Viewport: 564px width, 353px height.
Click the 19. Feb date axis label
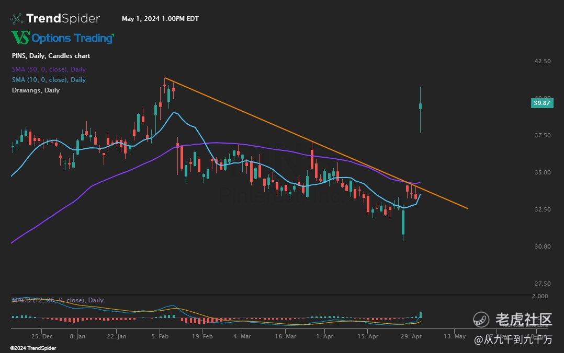click(202, 336)
